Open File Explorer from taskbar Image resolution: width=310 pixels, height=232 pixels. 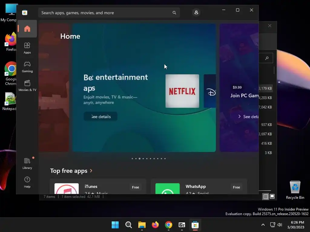click(x=142, y=225)
